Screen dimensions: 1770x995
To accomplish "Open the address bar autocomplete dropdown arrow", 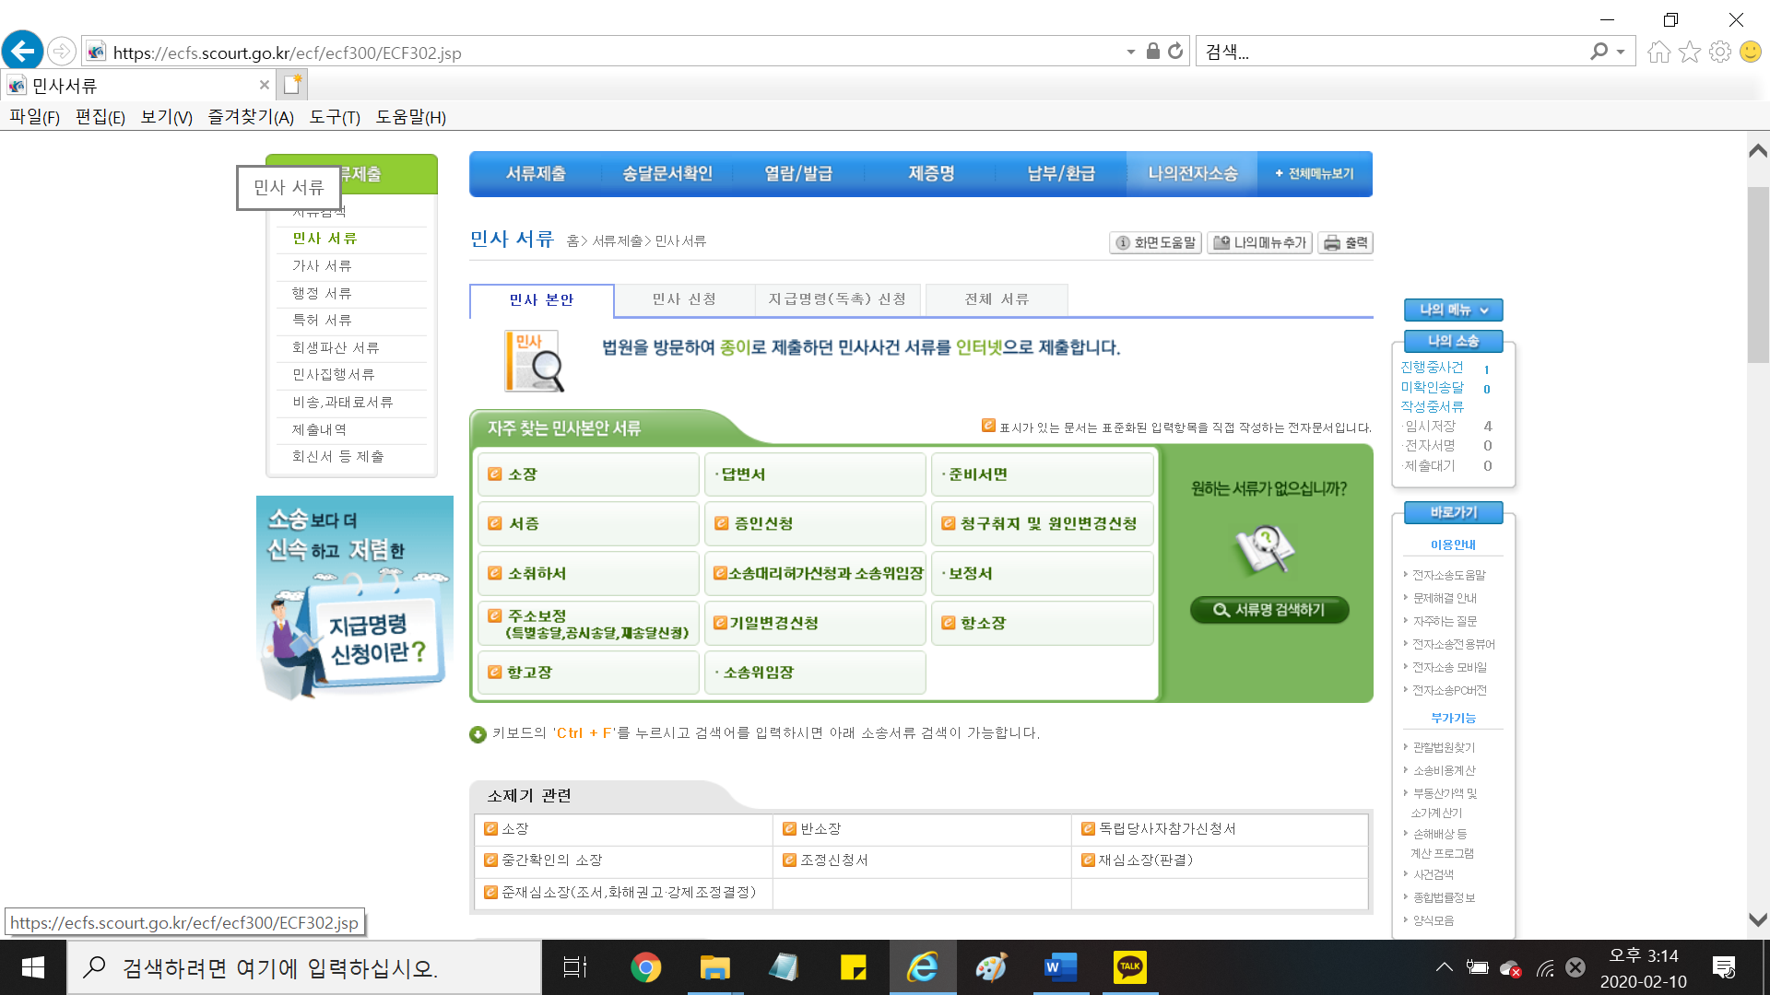I will [1130, 52].
